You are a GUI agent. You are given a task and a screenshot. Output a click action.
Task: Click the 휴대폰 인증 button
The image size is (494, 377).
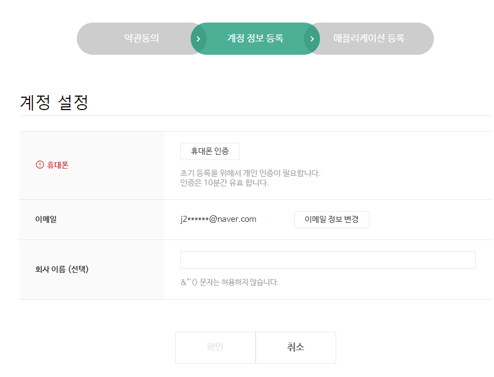[210, 151]
